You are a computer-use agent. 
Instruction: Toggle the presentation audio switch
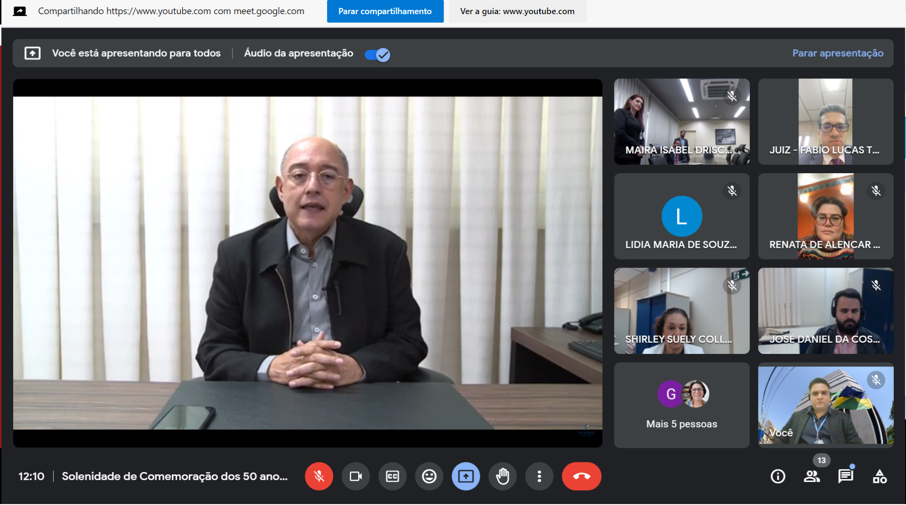[377, 55]
